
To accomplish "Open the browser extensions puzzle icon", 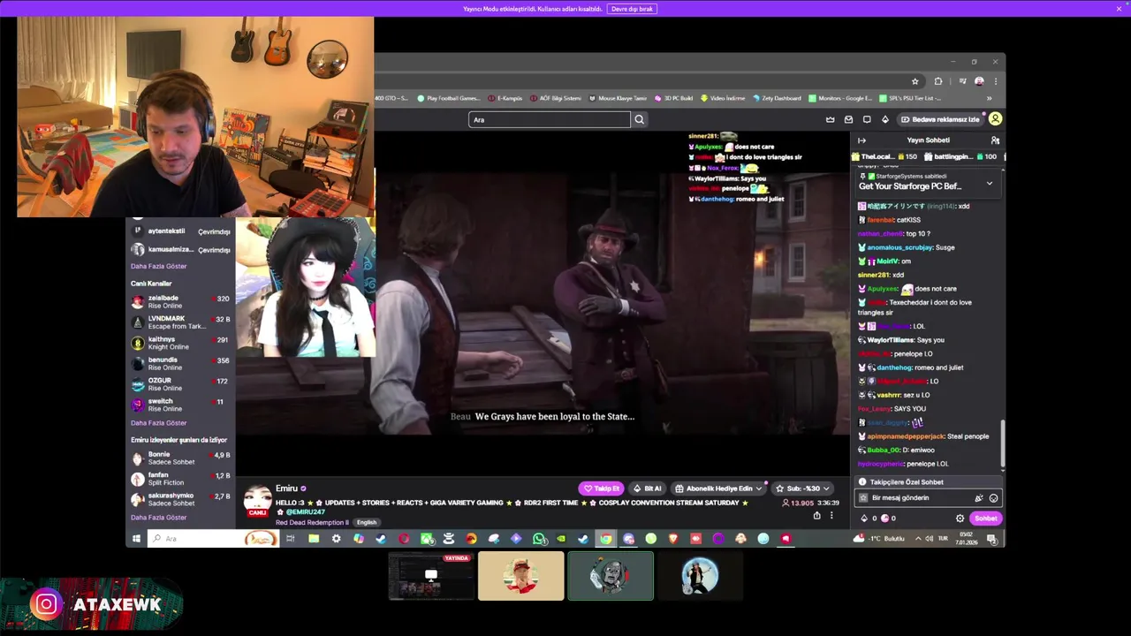I will [x=938, y=81].
